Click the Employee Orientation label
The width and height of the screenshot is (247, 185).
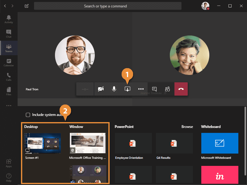129,158
